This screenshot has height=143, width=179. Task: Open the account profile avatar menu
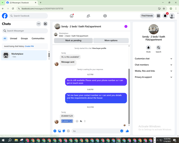pos(172,16)
